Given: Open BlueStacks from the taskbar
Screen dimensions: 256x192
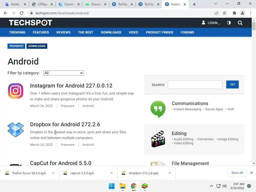Looking at the screenshot, I should pyautogui.click(x=145, y=186).
